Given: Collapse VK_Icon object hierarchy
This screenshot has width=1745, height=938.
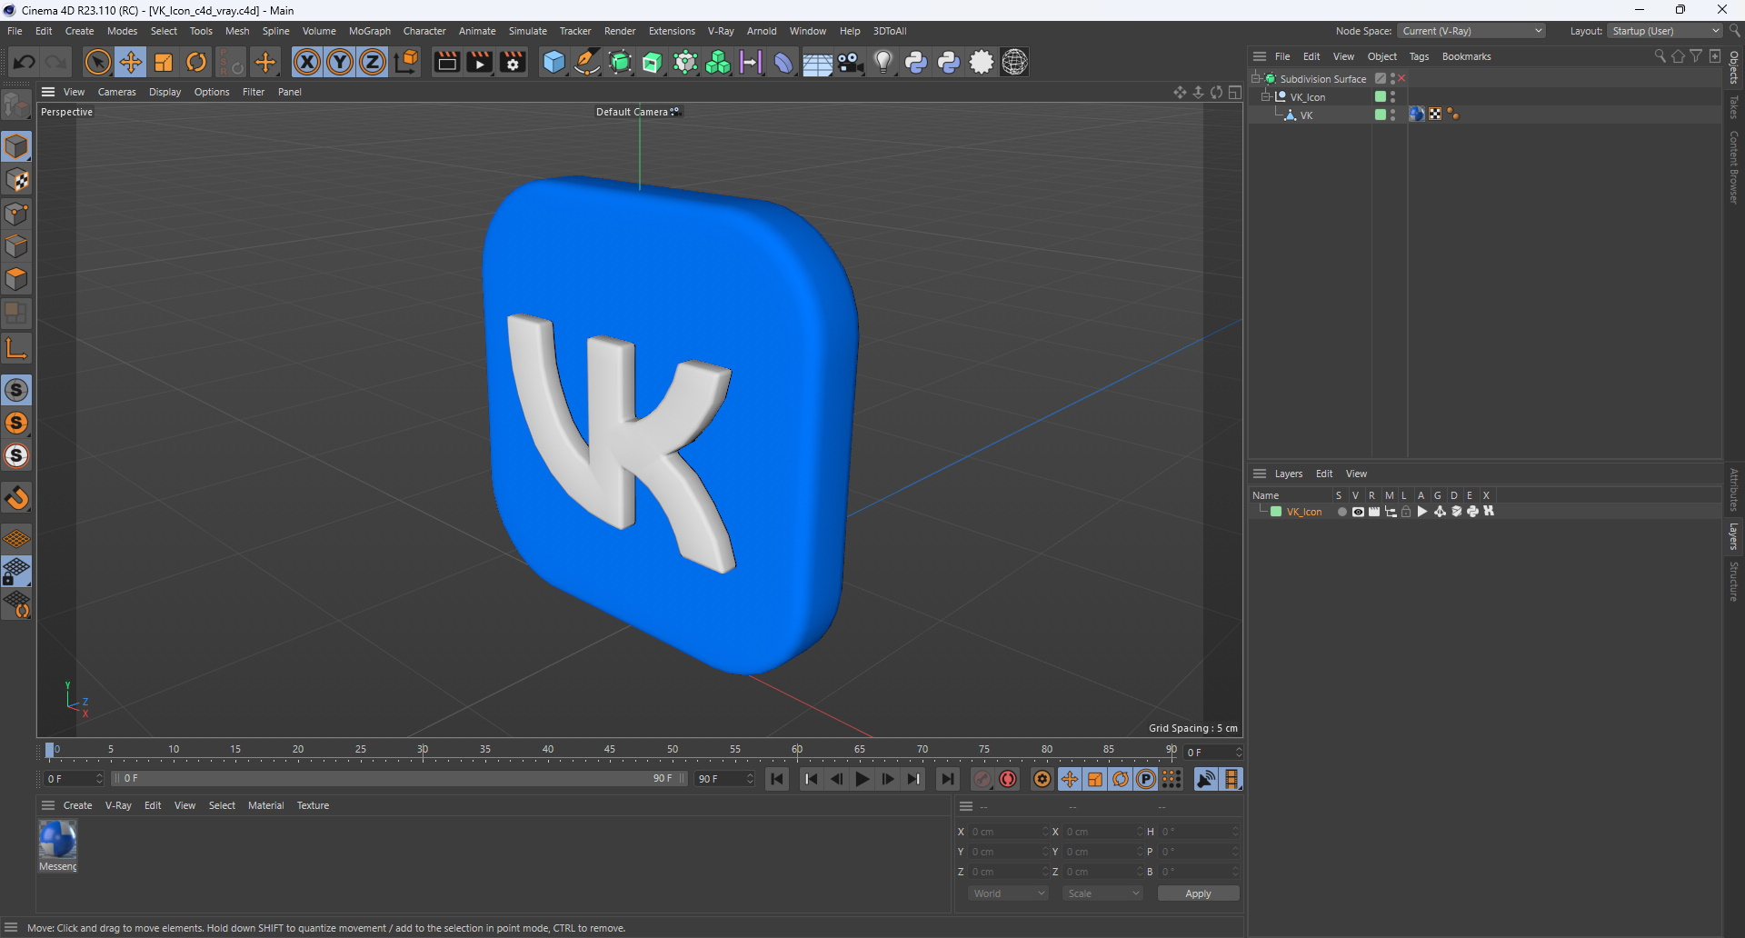Looking at the screenshot, I should click(1266, 96).
